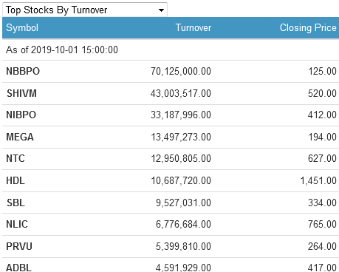Open the PRVU stock symbol
339x272 pixels.
pyautogui.click(x=19, y=246)
